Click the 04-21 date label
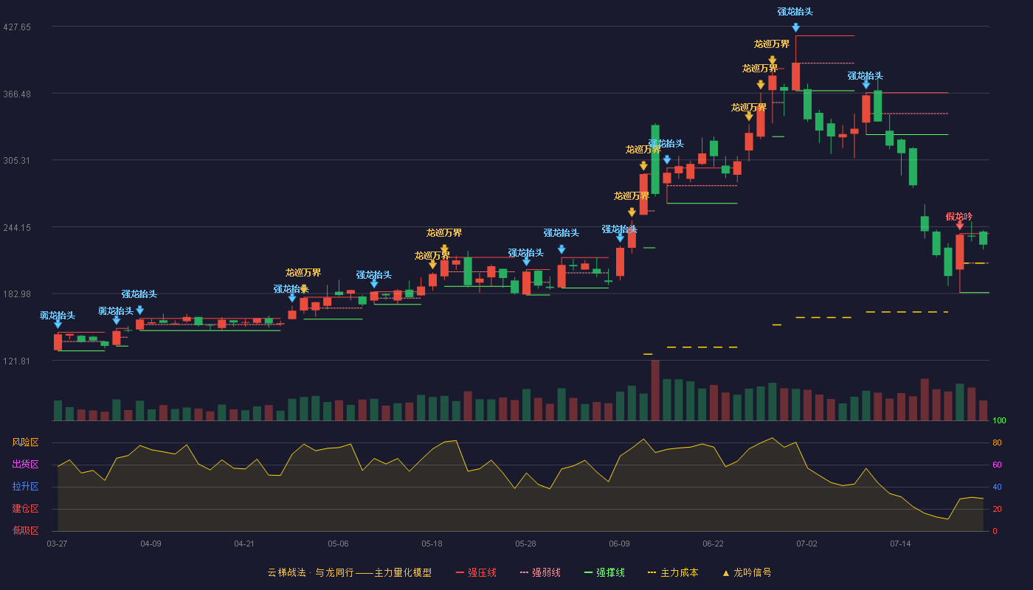 point(244,544)
